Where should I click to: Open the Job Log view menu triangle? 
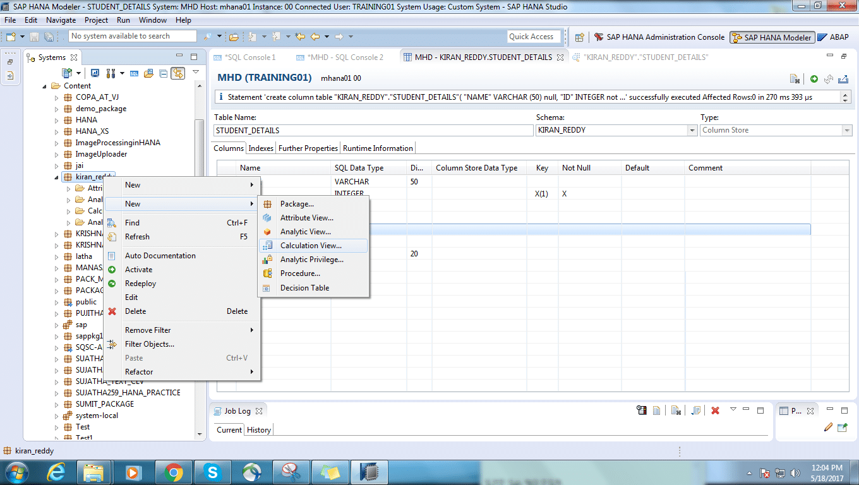click(733, 409)
